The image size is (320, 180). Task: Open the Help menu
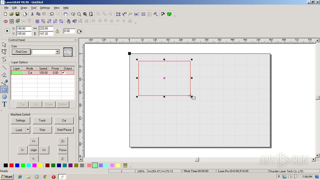coord(66,8)
